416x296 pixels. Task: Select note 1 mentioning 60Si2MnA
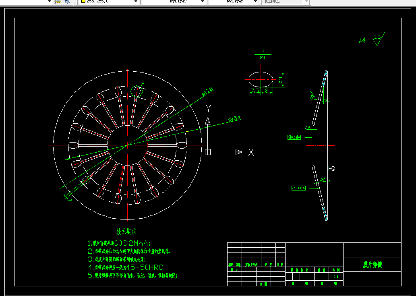[x=119, y=243]
